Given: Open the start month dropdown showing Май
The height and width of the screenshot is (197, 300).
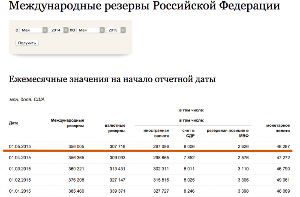Looking at the screenshot, I should [33, 30].
